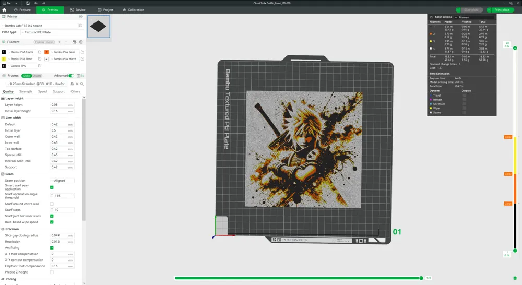Screen dimensions: 522x285
Task: Open the Bambu Lab P1S printer preset dropdown
Action: coord(39,25)
